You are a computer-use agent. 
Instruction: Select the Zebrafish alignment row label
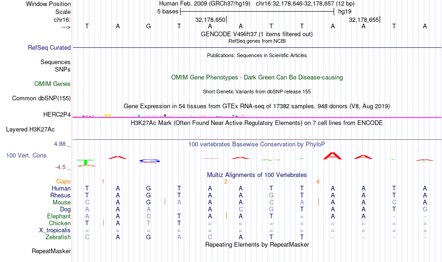[x=58, y=237]
